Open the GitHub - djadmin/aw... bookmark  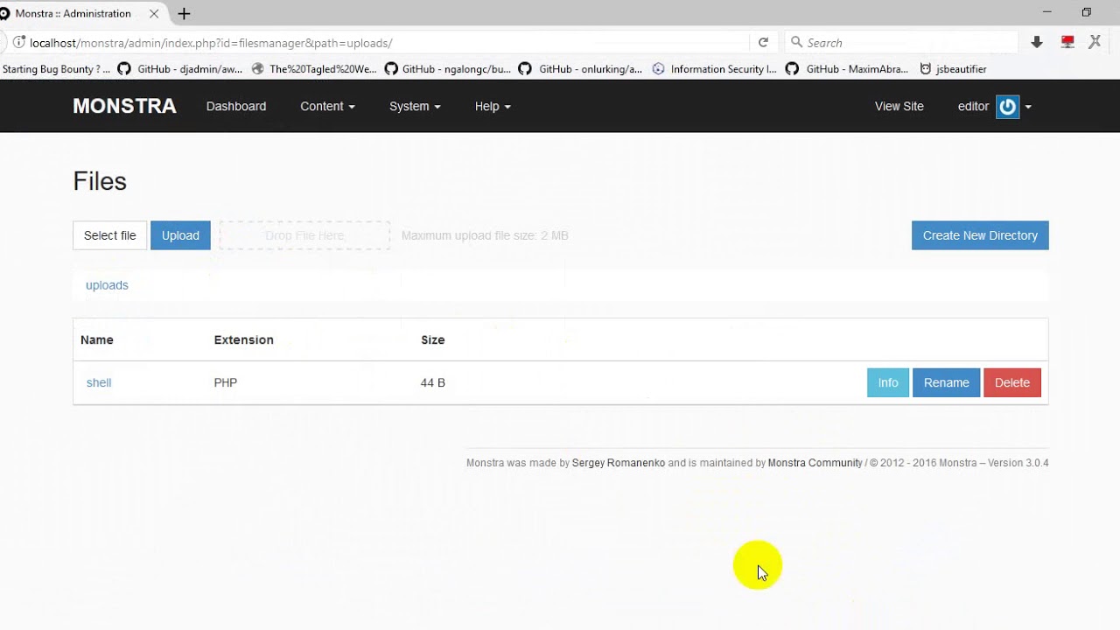[179, 69]
